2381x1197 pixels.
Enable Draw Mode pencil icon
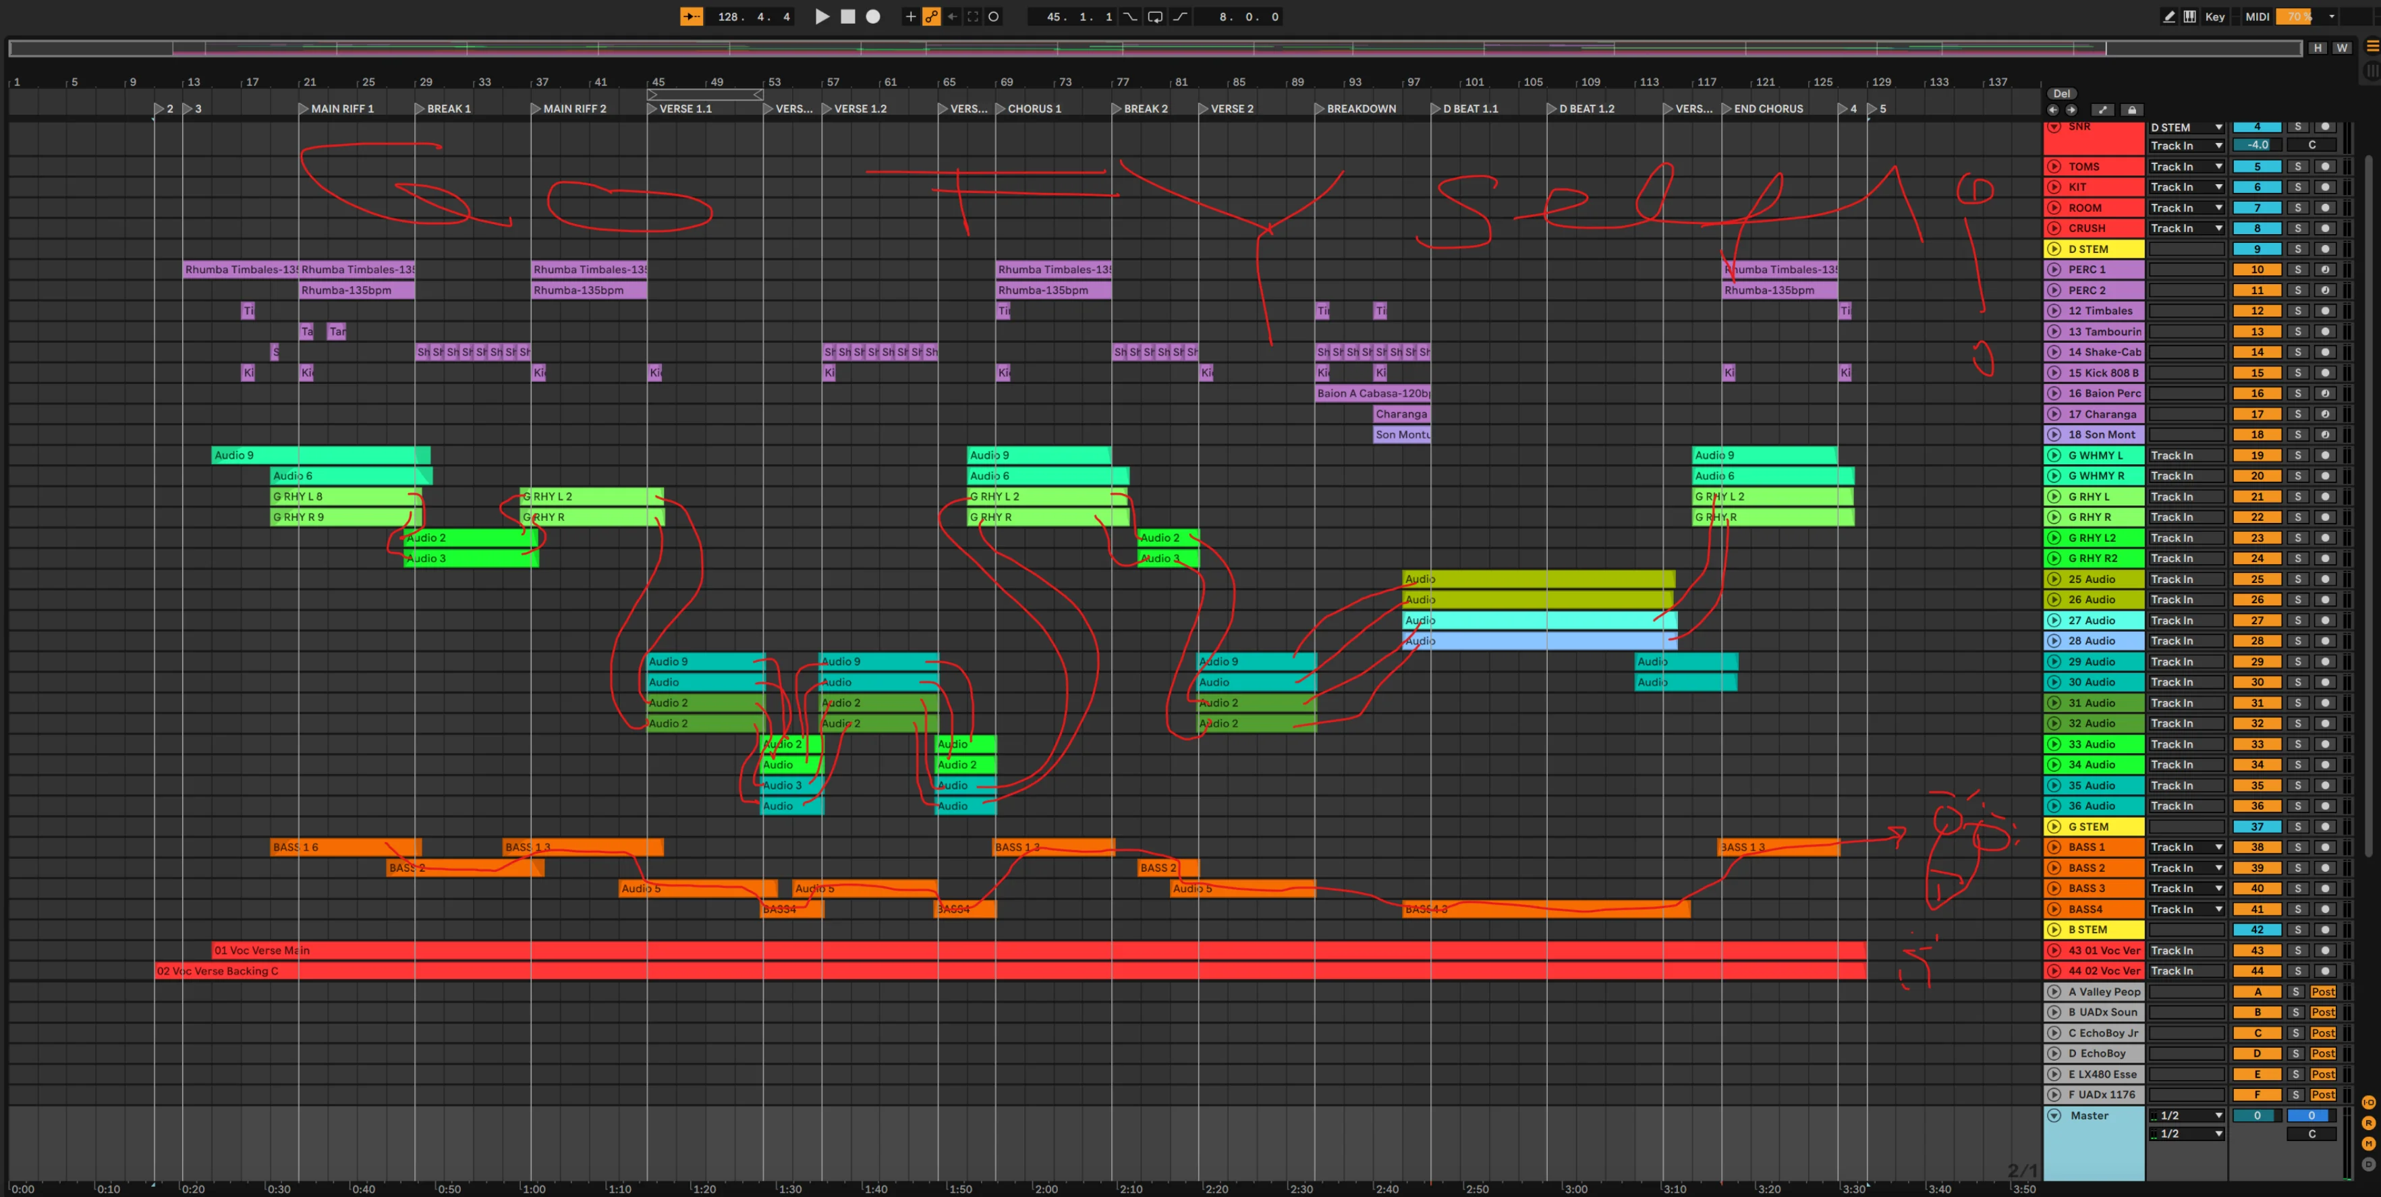pos(2169,17)
